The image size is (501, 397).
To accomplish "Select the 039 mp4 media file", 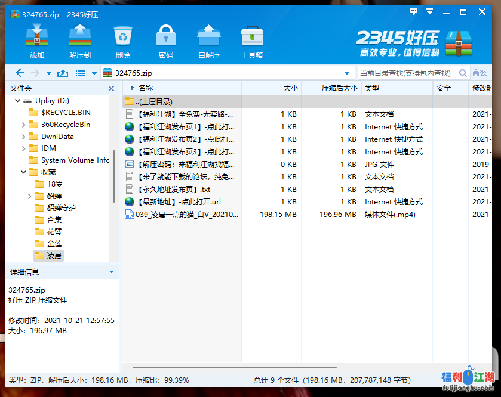I will click(186, 215).
